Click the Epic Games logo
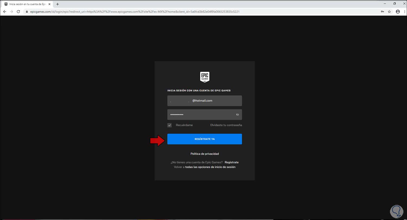 pyautogui.click(x=205, y=77)
